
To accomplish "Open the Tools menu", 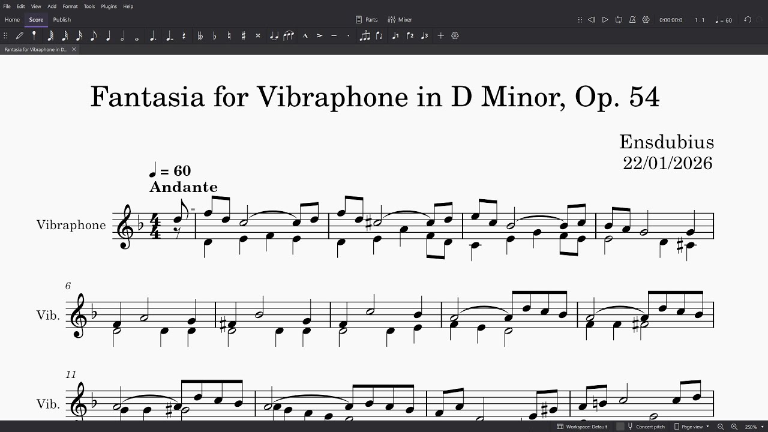I will [89, 6].
